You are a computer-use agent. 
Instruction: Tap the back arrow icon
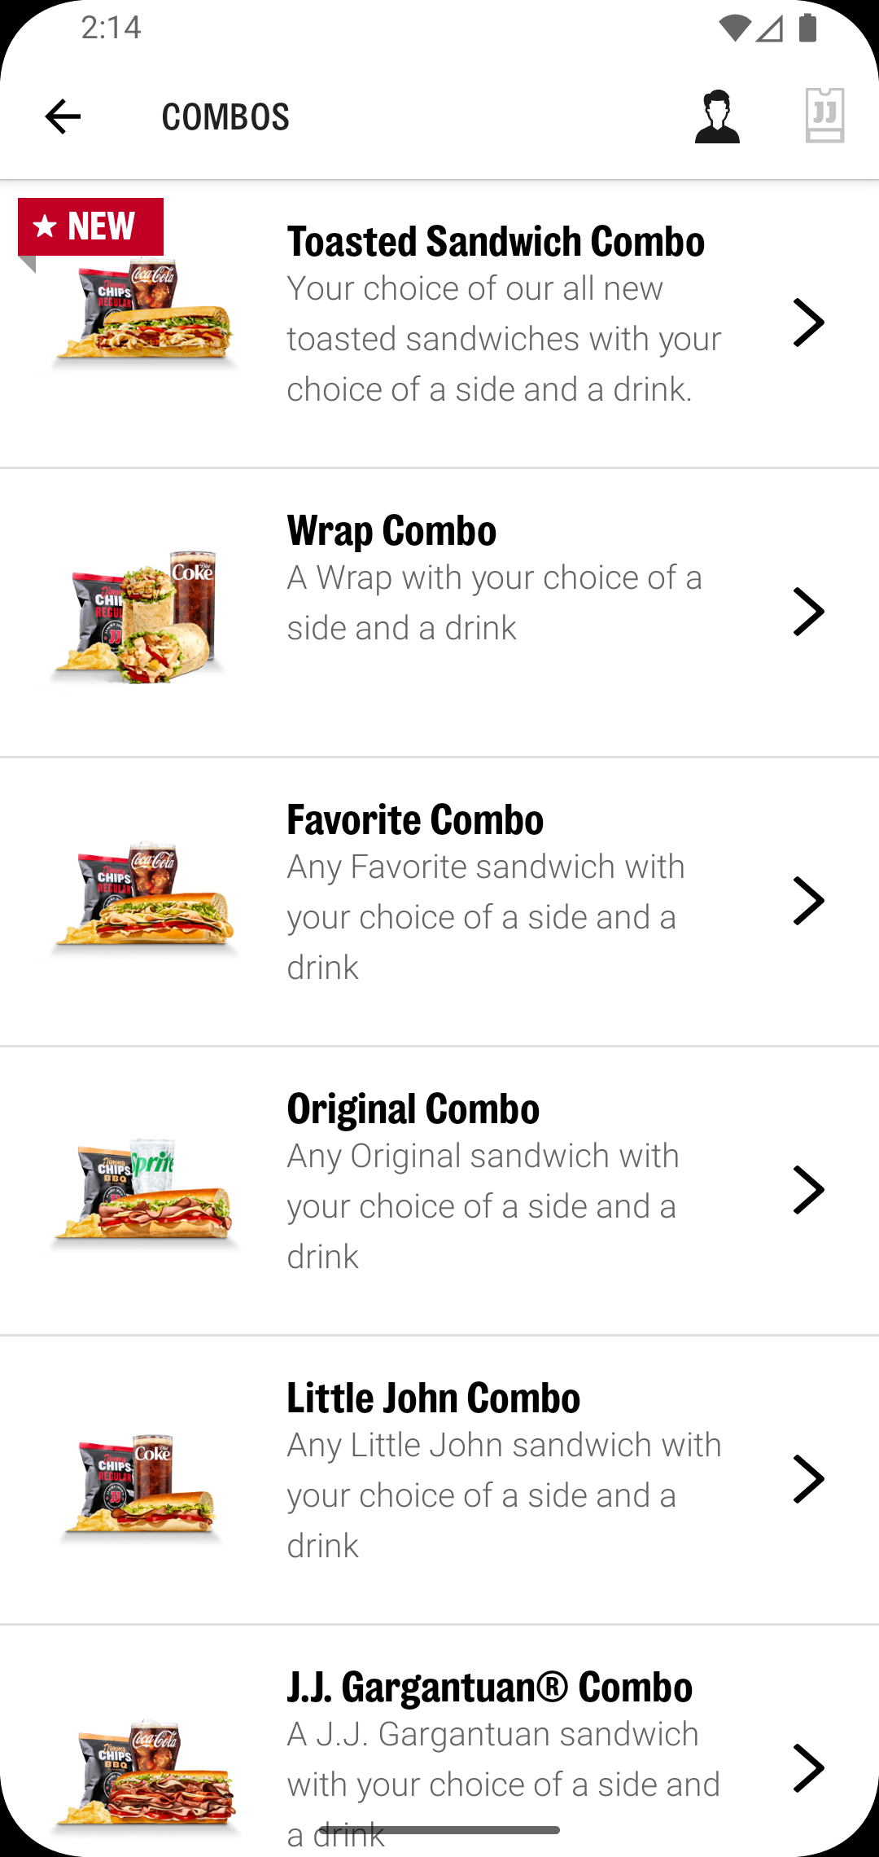(63, 116)
